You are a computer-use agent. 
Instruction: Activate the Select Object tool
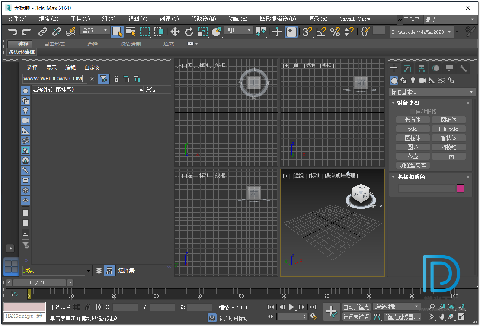117,32
